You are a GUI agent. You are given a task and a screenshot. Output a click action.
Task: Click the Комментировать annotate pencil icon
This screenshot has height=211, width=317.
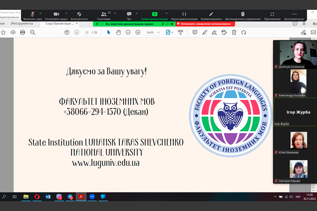point(211,15)
